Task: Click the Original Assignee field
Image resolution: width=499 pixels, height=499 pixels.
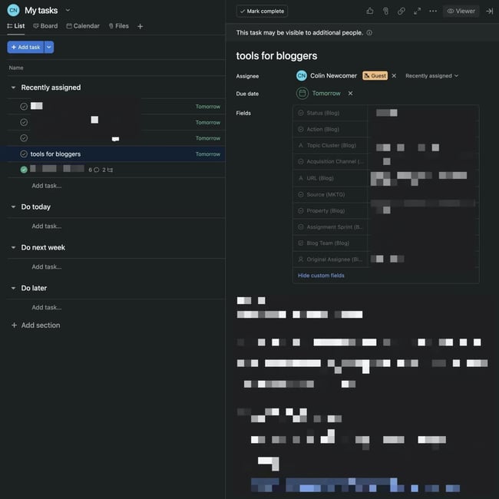Action: pyautogui.click(x=385, y=259)
